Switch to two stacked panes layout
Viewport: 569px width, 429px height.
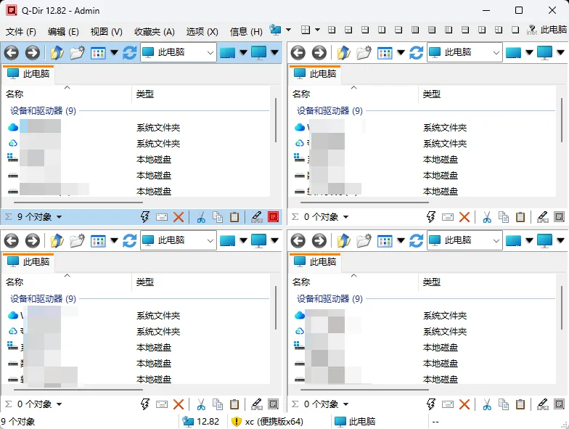click(x=398, y=30)
